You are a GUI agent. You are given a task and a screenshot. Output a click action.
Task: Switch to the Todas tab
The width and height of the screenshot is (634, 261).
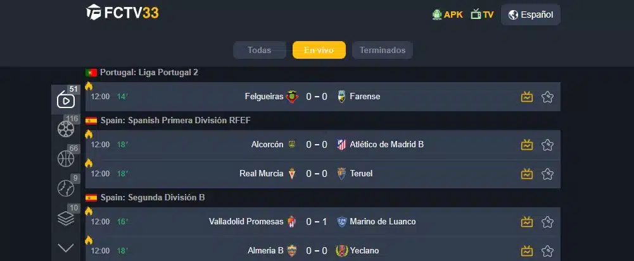point(259,50)
